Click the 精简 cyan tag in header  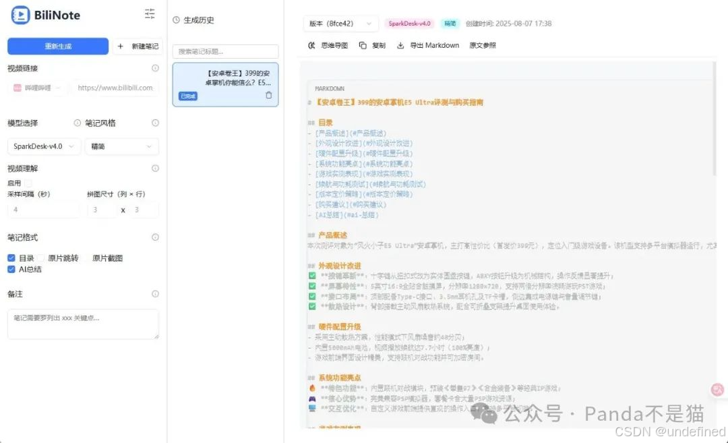[450, 23]
